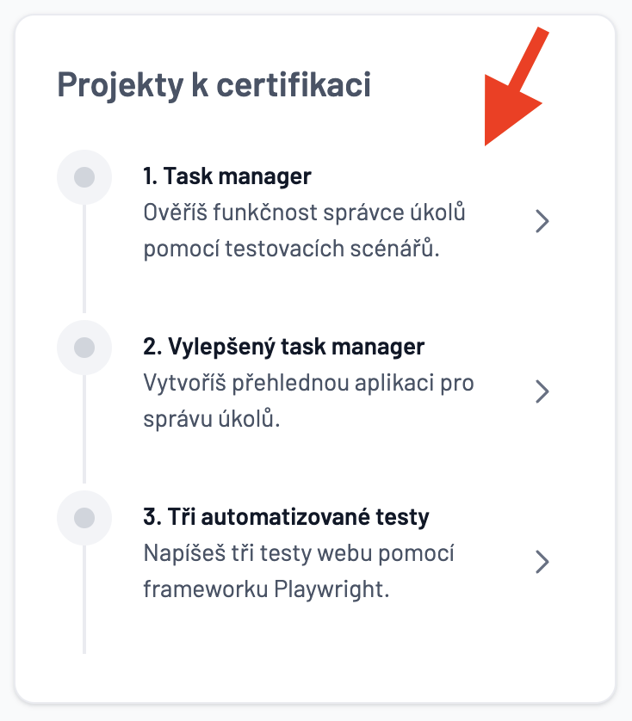Image resolution: width=632 pixels, height=721 pixels.
Task: Expand Tři automatizované testy with its chevron
Action: click(542, 562)
